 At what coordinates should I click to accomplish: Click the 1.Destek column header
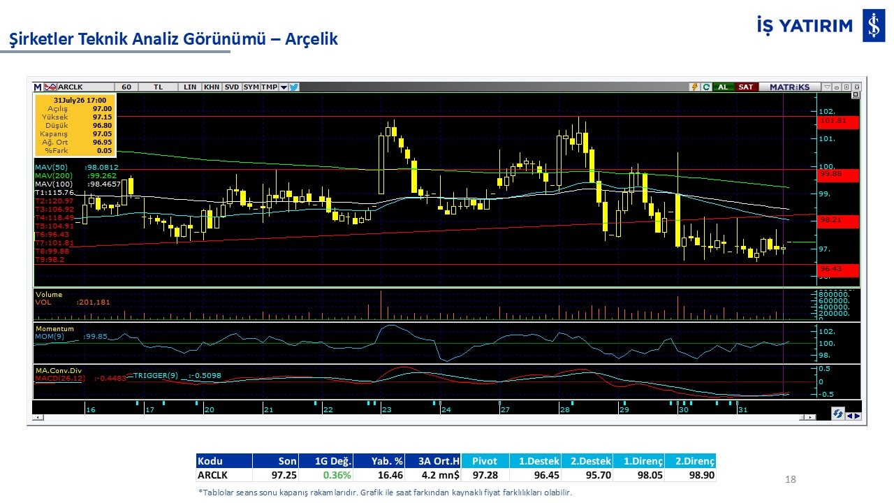[x=534, y=461]
